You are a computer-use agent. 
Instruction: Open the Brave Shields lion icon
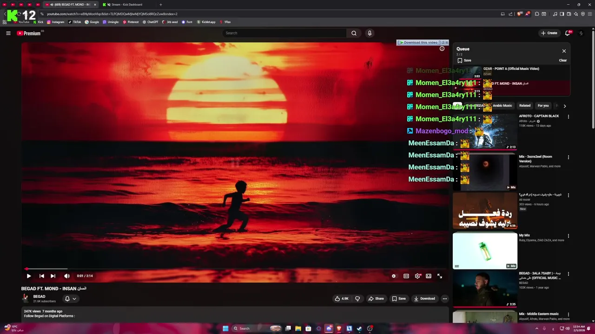(x=520, y=14)
